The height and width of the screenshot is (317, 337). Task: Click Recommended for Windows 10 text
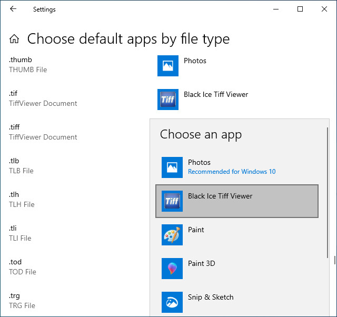[x=232, y=172]
